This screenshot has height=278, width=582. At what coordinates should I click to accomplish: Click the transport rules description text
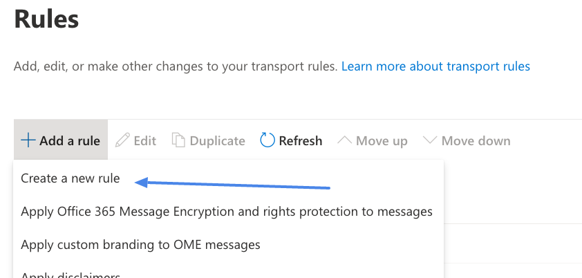coord(176,66)
